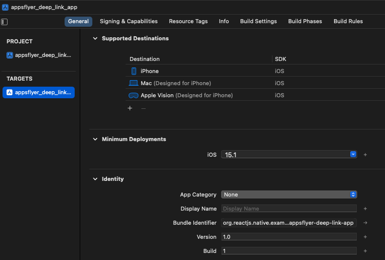
Task: Select the appsflyer_deep_link project item
Action: pyautogui.click(x=39, y=55)
